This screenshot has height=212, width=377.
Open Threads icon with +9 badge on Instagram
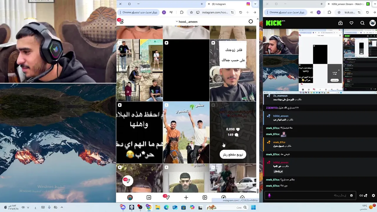point(121,21)
